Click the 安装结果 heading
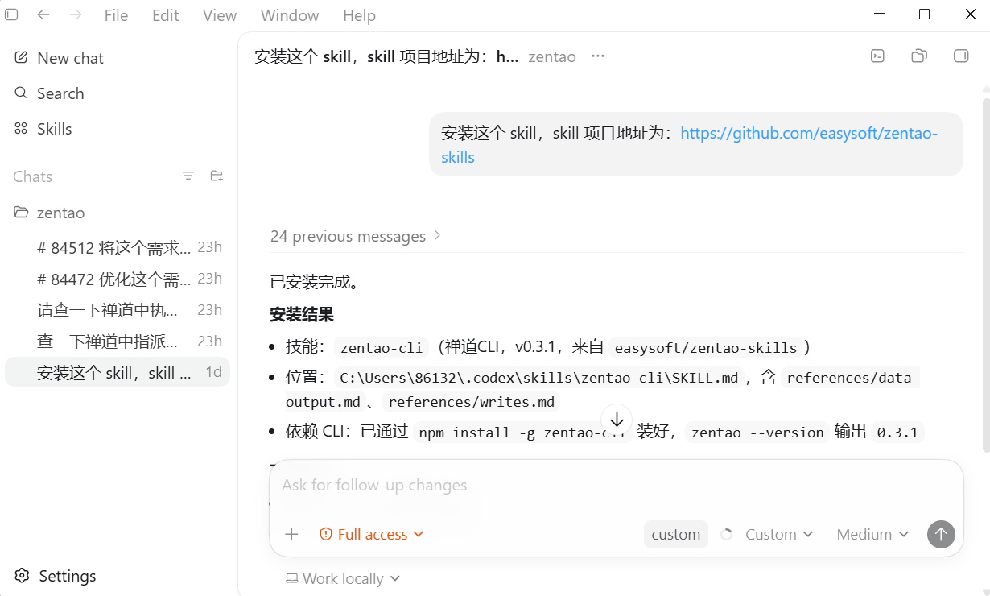 click(x=302, y=314)
